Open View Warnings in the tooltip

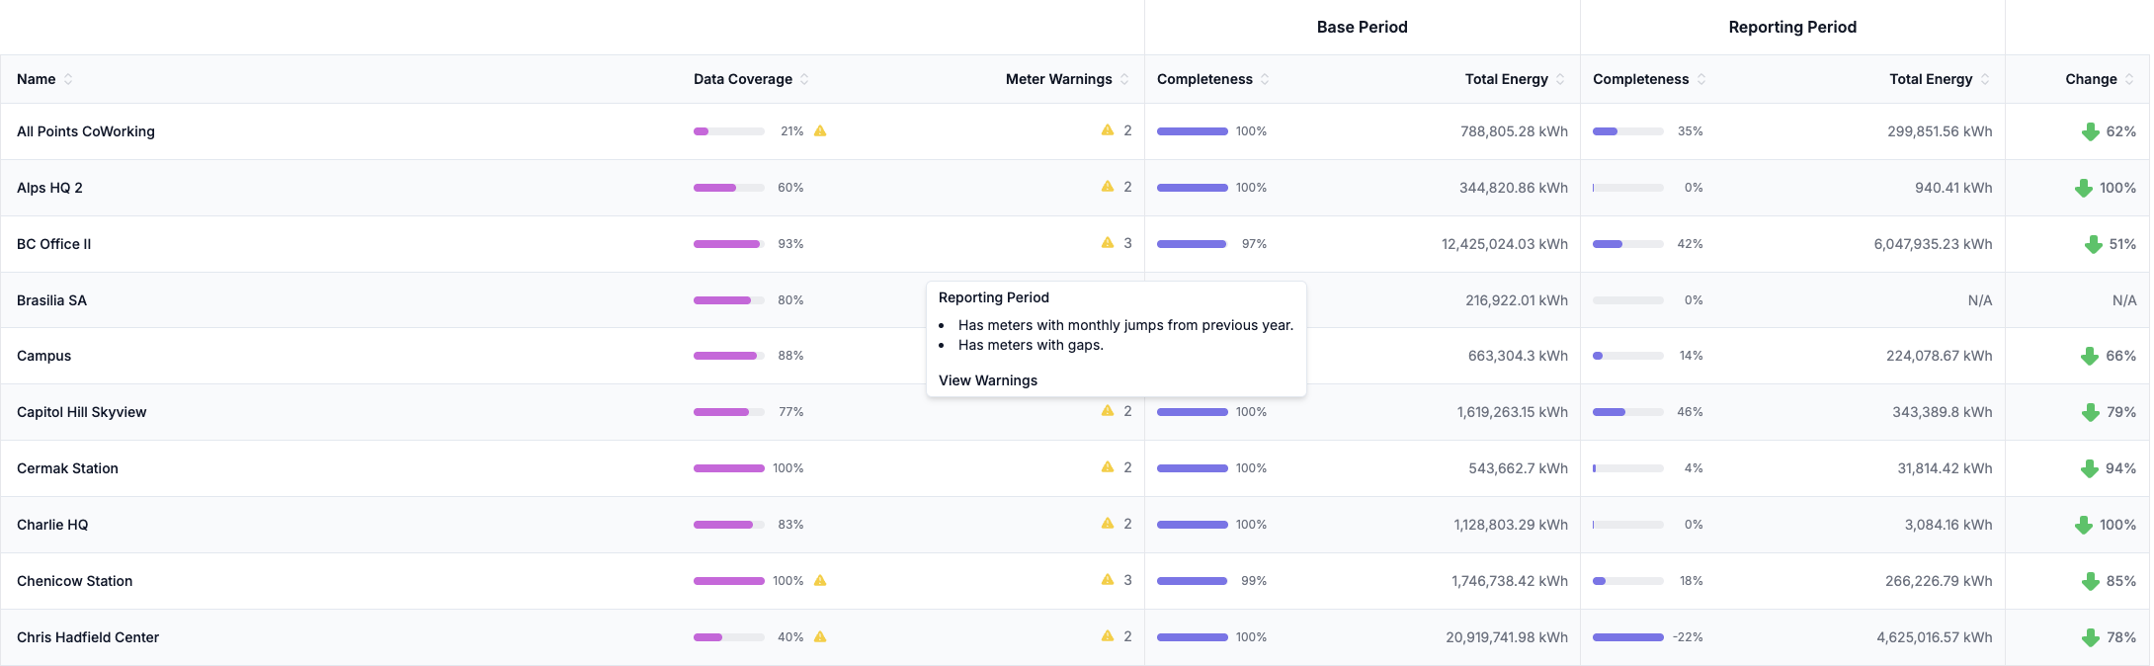click(x=988, y=380)
